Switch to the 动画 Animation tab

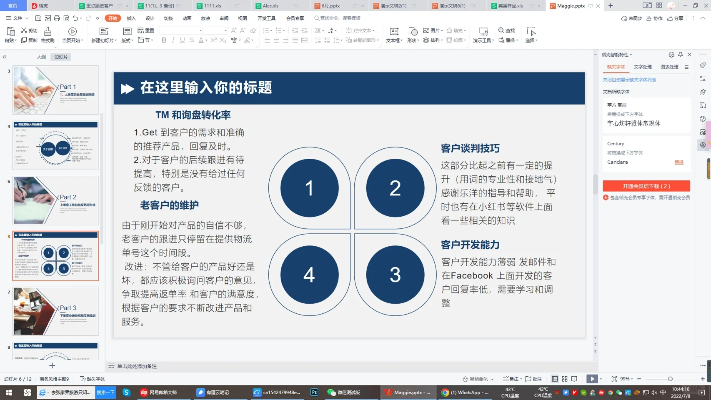point(187,18)
